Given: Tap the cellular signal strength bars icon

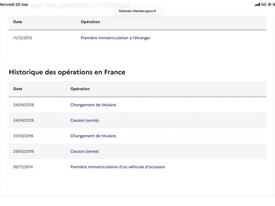Looking at the screenshot, I should pyautogui.click(x=257, y=4).
